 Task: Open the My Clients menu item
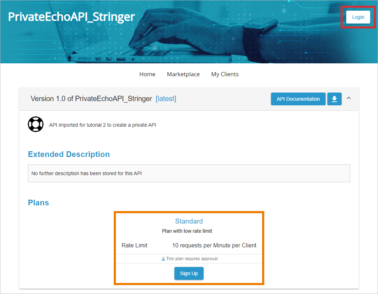tap(225, 74)
